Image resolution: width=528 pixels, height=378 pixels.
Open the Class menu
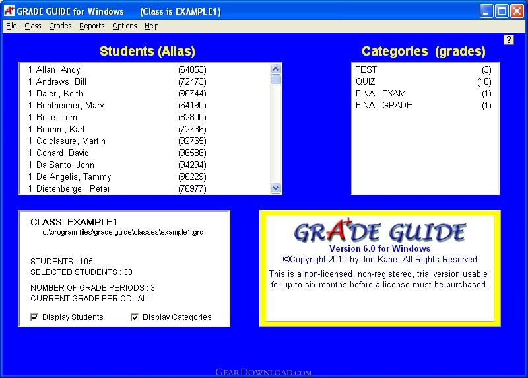[32, 26]
